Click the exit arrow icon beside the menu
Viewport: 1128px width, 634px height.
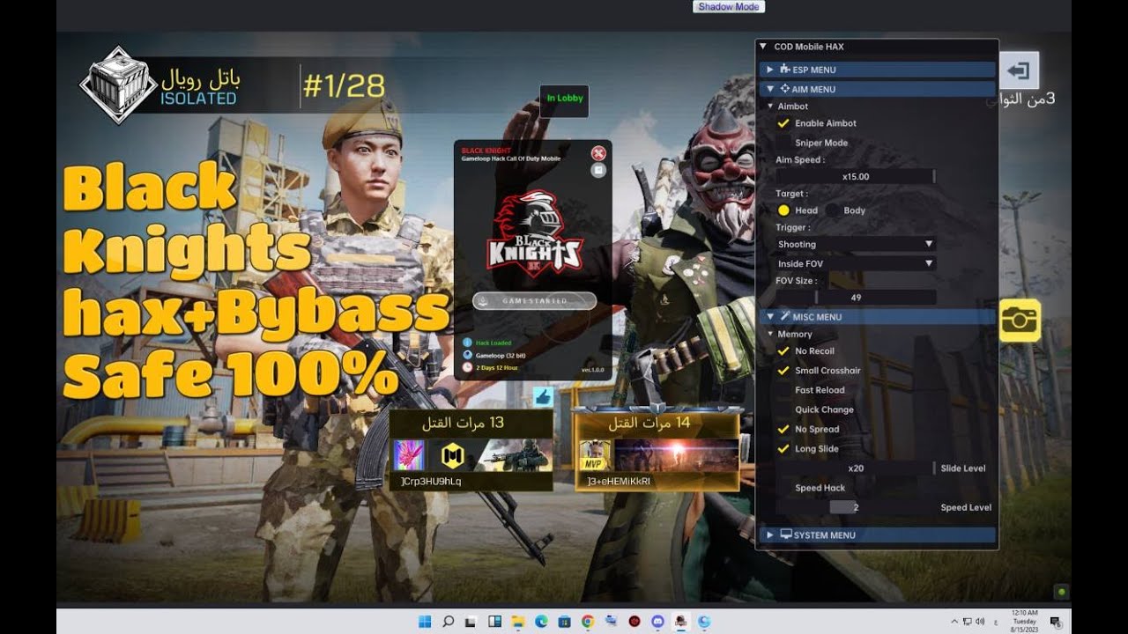[1019, 70]
